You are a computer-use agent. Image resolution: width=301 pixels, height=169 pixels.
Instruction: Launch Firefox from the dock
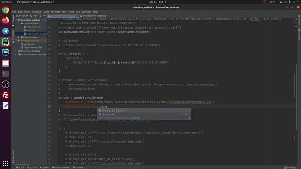[x=6, y=20]
